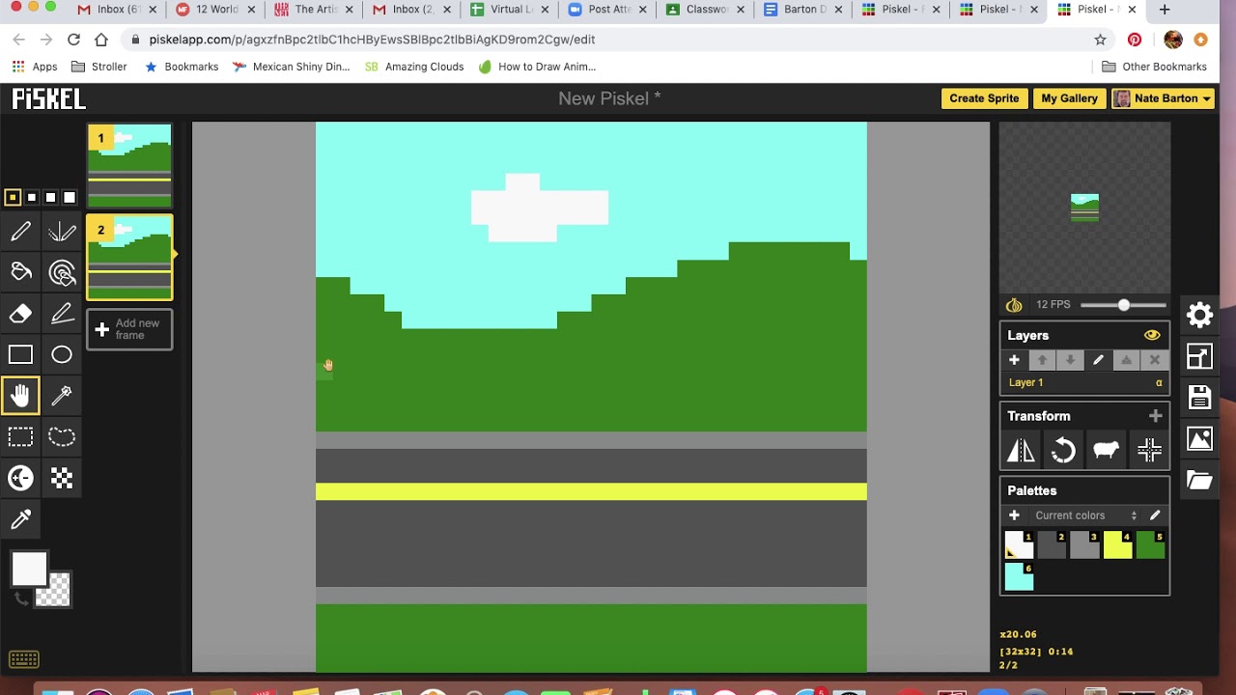Open the Preferences gear panel
Screen dimensions: 1236x695
click(x=1199, y=315)
